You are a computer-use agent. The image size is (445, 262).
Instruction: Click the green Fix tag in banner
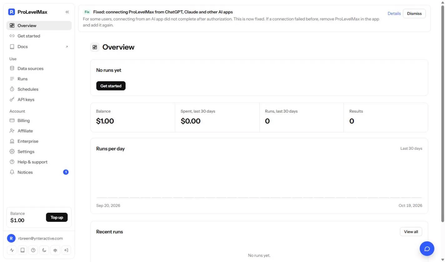pyautogui.click(x=87, y=12)
